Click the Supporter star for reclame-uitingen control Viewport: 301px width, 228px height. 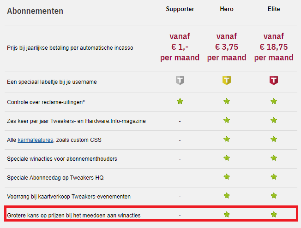(x=180, y=101)
